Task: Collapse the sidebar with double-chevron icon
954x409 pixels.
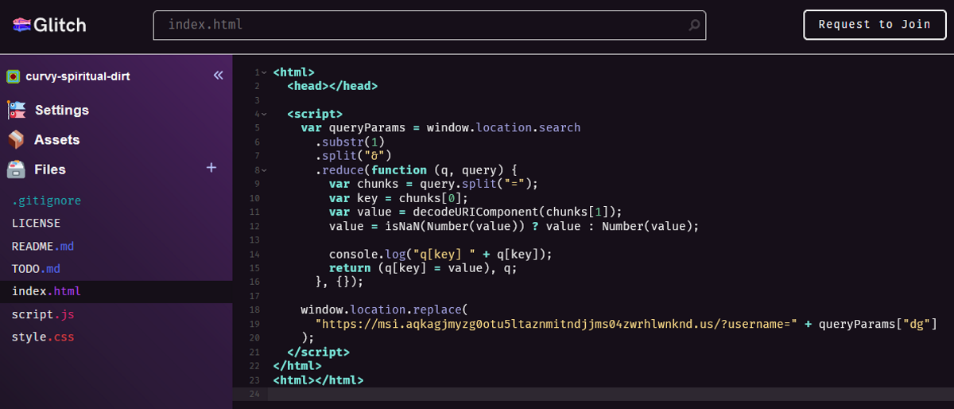Action: [218, 76]
